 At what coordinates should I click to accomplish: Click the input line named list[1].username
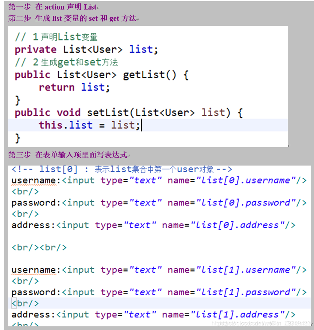159,270
